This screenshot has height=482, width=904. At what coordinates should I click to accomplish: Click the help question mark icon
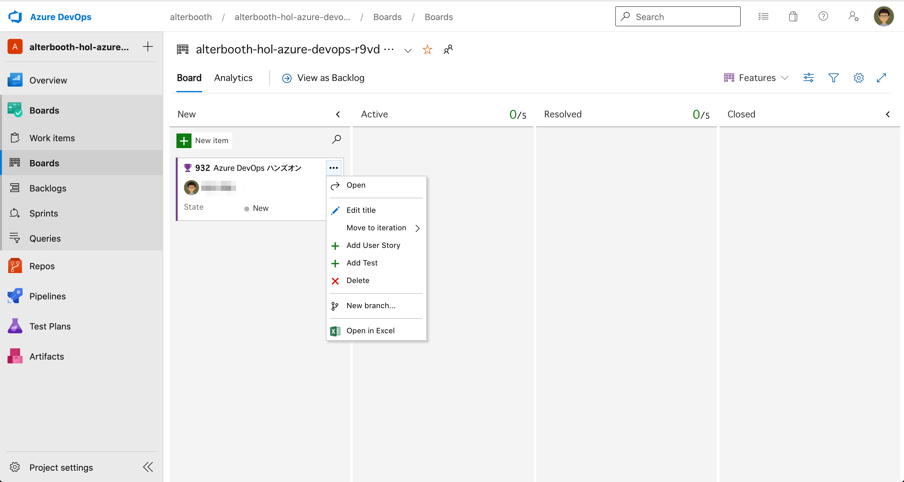823,17
